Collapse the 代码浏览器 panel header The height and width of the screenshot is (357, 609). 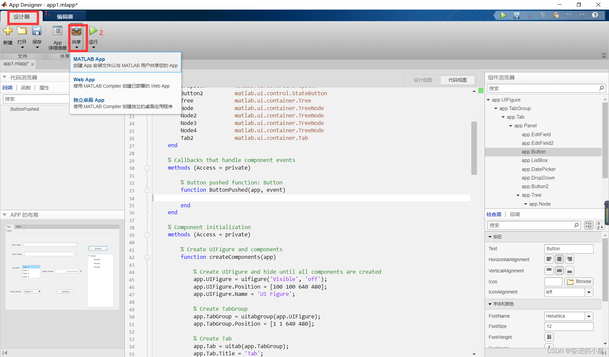[x=5, y=77]
